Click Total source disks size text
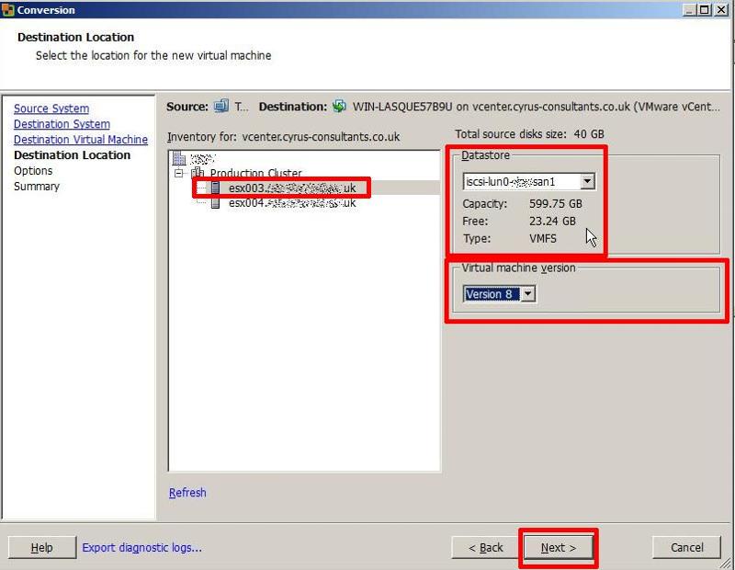735x570 pixels. click(x=530, y=134)
